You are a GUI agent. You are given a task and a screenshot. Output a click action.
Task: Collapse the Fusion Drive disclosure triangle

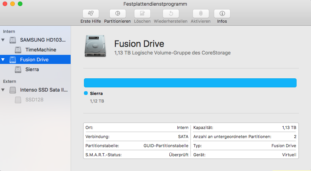tap(3, 59)
